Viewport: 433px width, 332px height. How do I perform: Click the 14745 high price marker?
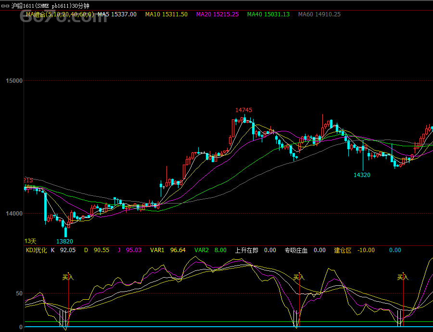tap(243, 110)
